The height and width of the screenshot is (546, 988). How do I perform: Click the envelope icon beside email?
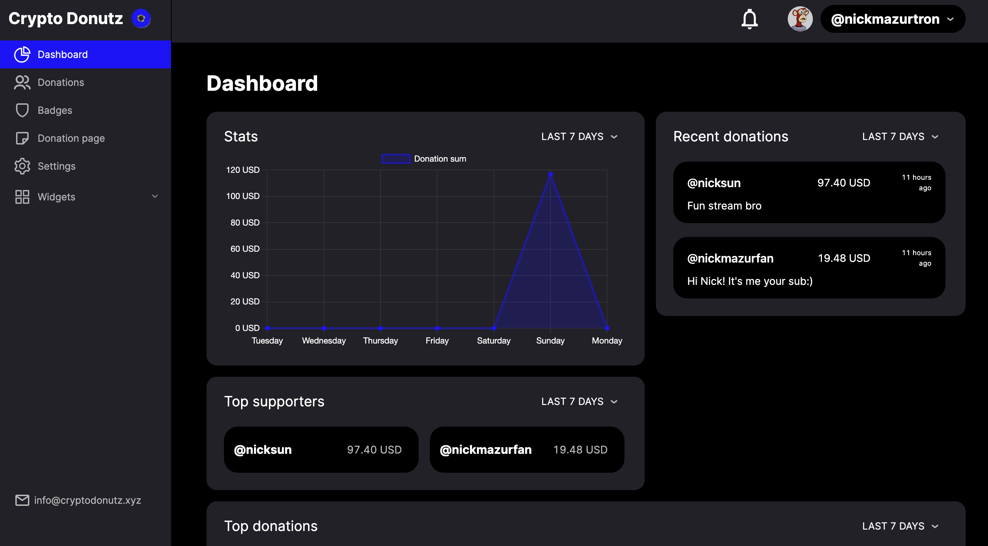pos(22,500)
